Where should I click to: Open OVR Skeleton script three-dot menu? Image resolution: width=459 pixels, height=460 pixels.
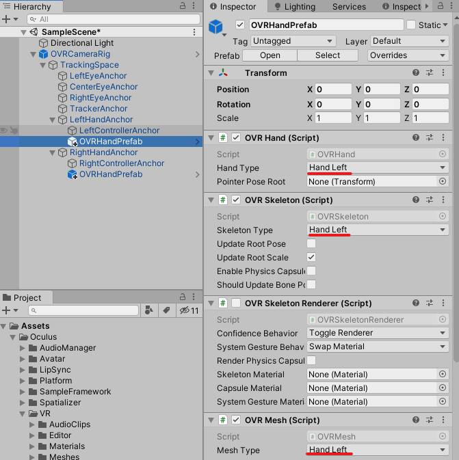pyautogui.click(x=443, y=200)
